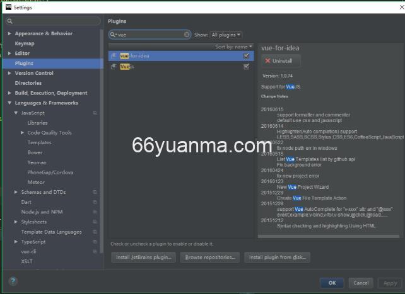Open PhoneGap/Cordova settings
Viewport: 405px width, 294px height.
coord(50,172)
